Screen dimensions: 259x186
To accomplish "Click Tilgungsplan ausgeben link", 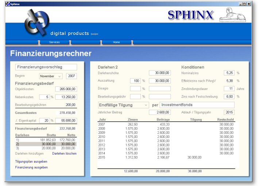I will [x=31, y=162].
